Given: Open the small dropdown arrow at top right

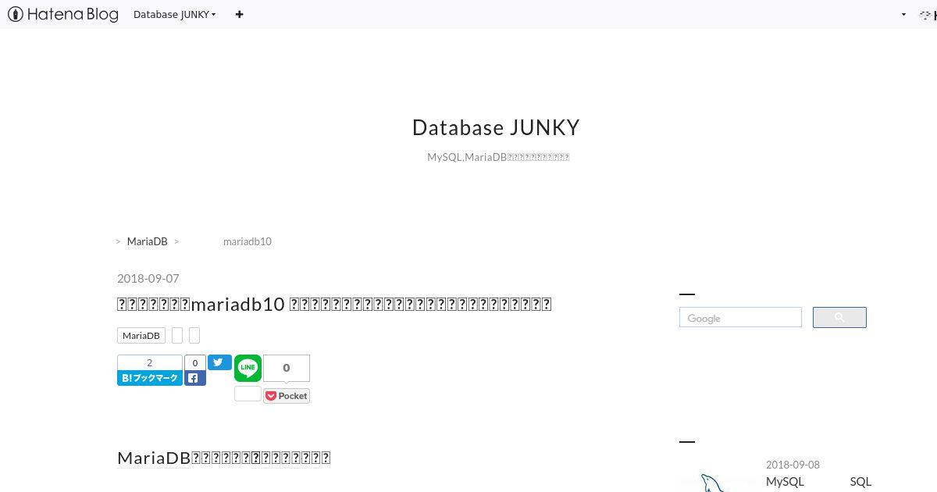Looking at the screenshot, I should 903,14.
